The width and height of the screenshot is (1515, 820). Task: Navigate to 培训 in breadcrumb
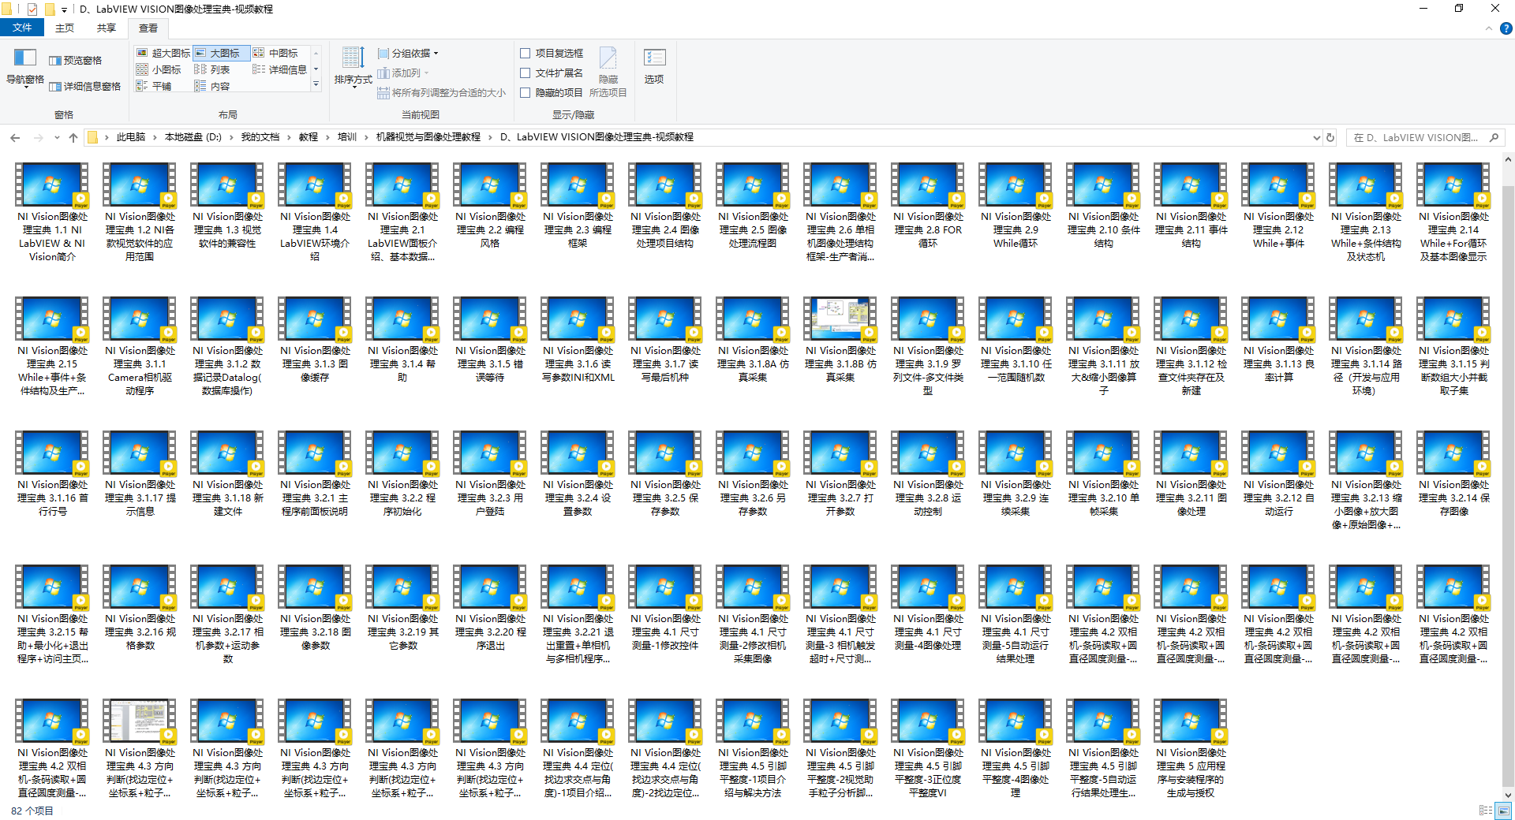click(x=347, y=137)
